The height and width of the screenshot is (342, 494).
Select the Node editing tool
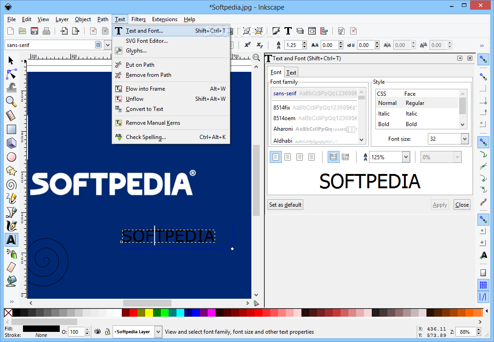(x=11, y=75)
